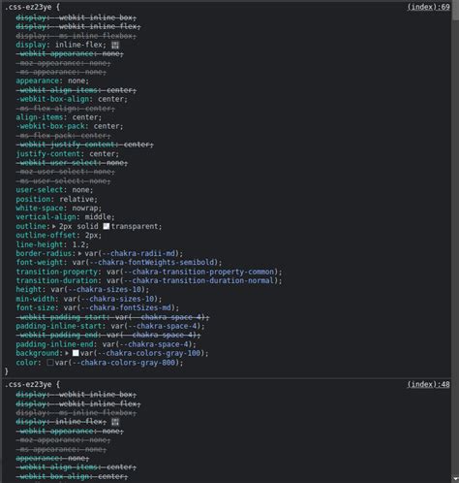The image size is (459, 483).
Task: Click the vertical scrollbar thumb
Action: tap(455, 11)
